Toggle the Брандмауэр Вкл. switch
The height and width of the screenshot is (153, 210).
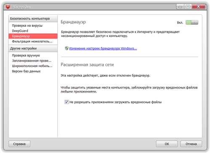[x=192, y=22]
